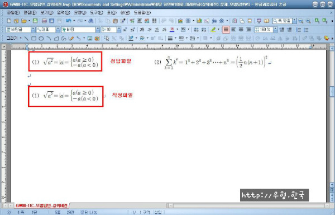335x215 pixels.
Task: Select the freeform Curve drawing tool
Action: tap(64, 38)
